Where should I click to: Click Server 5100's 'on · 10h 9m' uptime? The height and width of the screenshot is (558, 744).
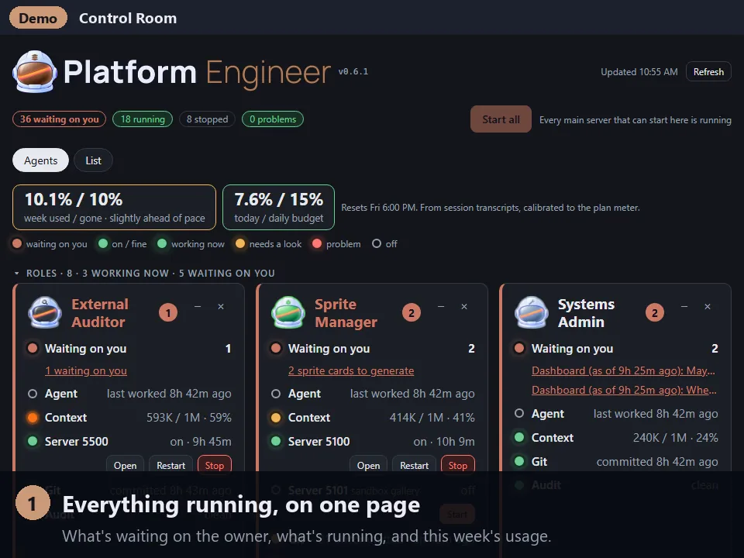[444, 441]
